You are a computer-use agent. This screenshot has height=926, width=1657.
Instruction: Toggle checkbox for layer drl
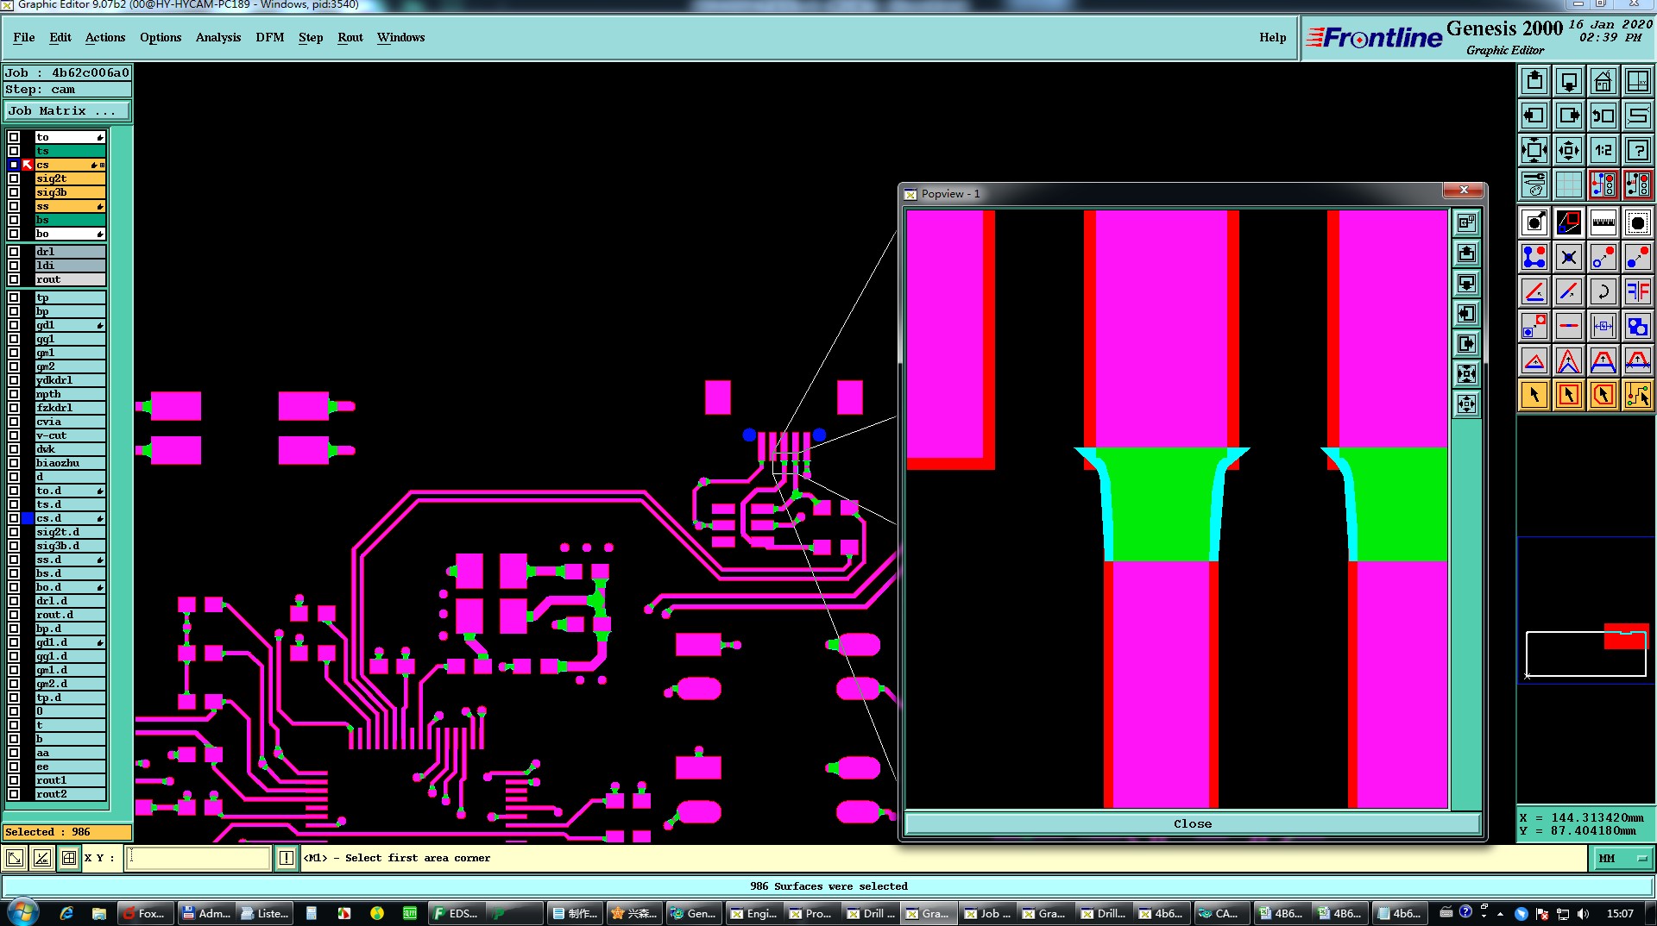coord(14,252)
